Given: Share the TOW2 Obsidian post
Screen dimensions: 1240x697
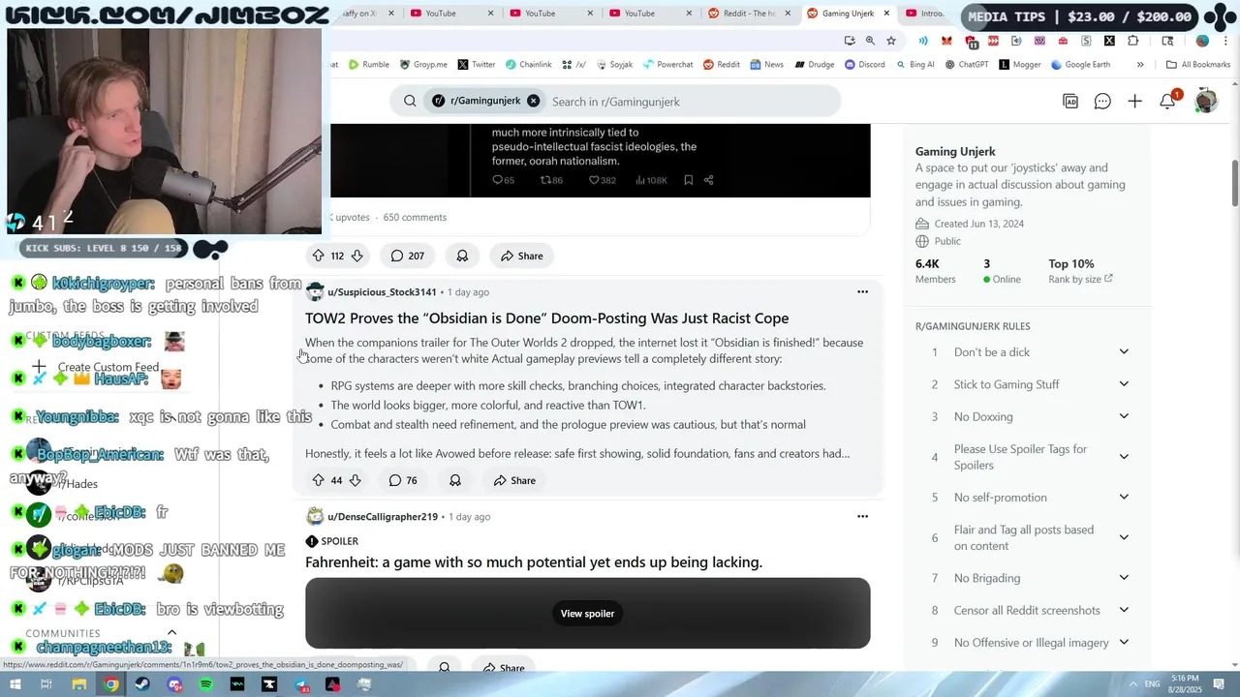Looking at the screenshot, I should click(x=514, y=480).
